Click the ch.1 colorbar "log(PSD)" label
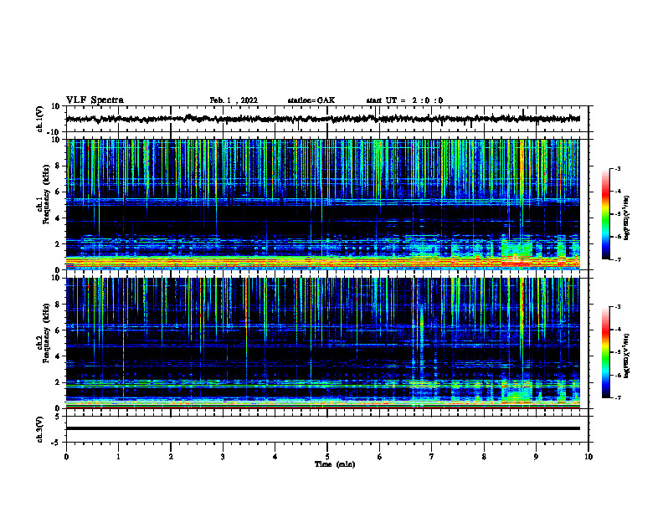 click(626, 218)
